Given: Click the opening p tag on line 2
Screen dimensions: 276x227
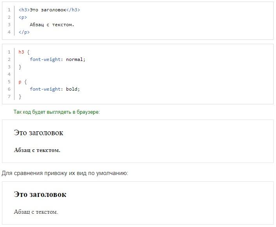Looking at the screenshot, I should pyautogui.click(x=23, y=18).
